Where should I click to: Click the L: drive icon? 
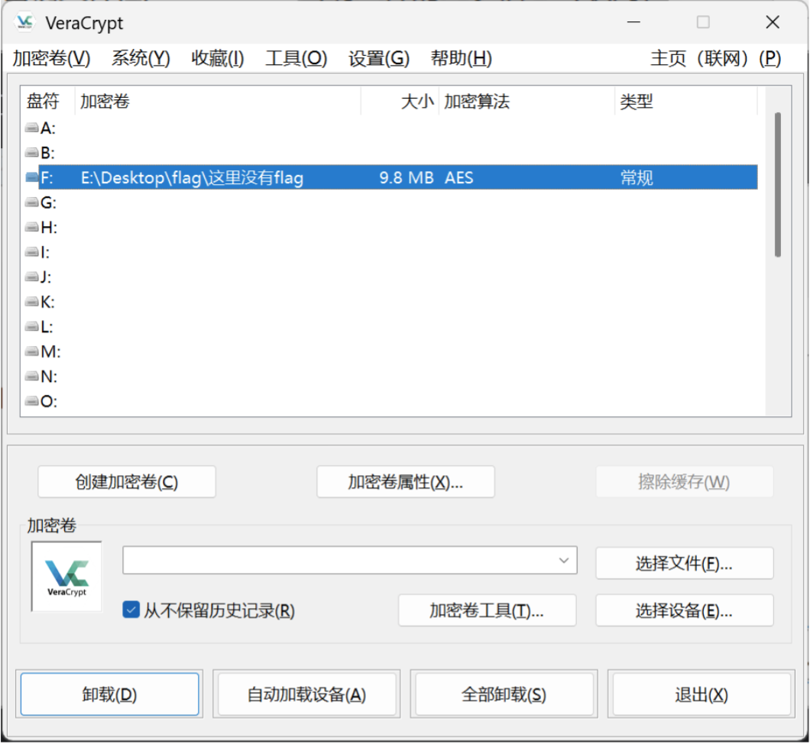(x=31, y=326)
